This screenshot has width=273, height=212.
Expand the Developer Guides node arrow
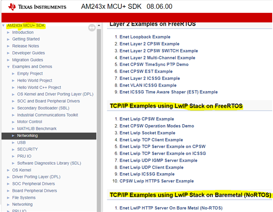pyautogui.click(x=8, y=53)
